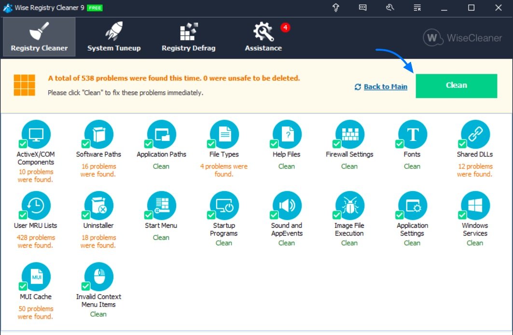Screen dimensions: 513x335
Task: Open the Firewall Settings category icon
Action: 350,134
